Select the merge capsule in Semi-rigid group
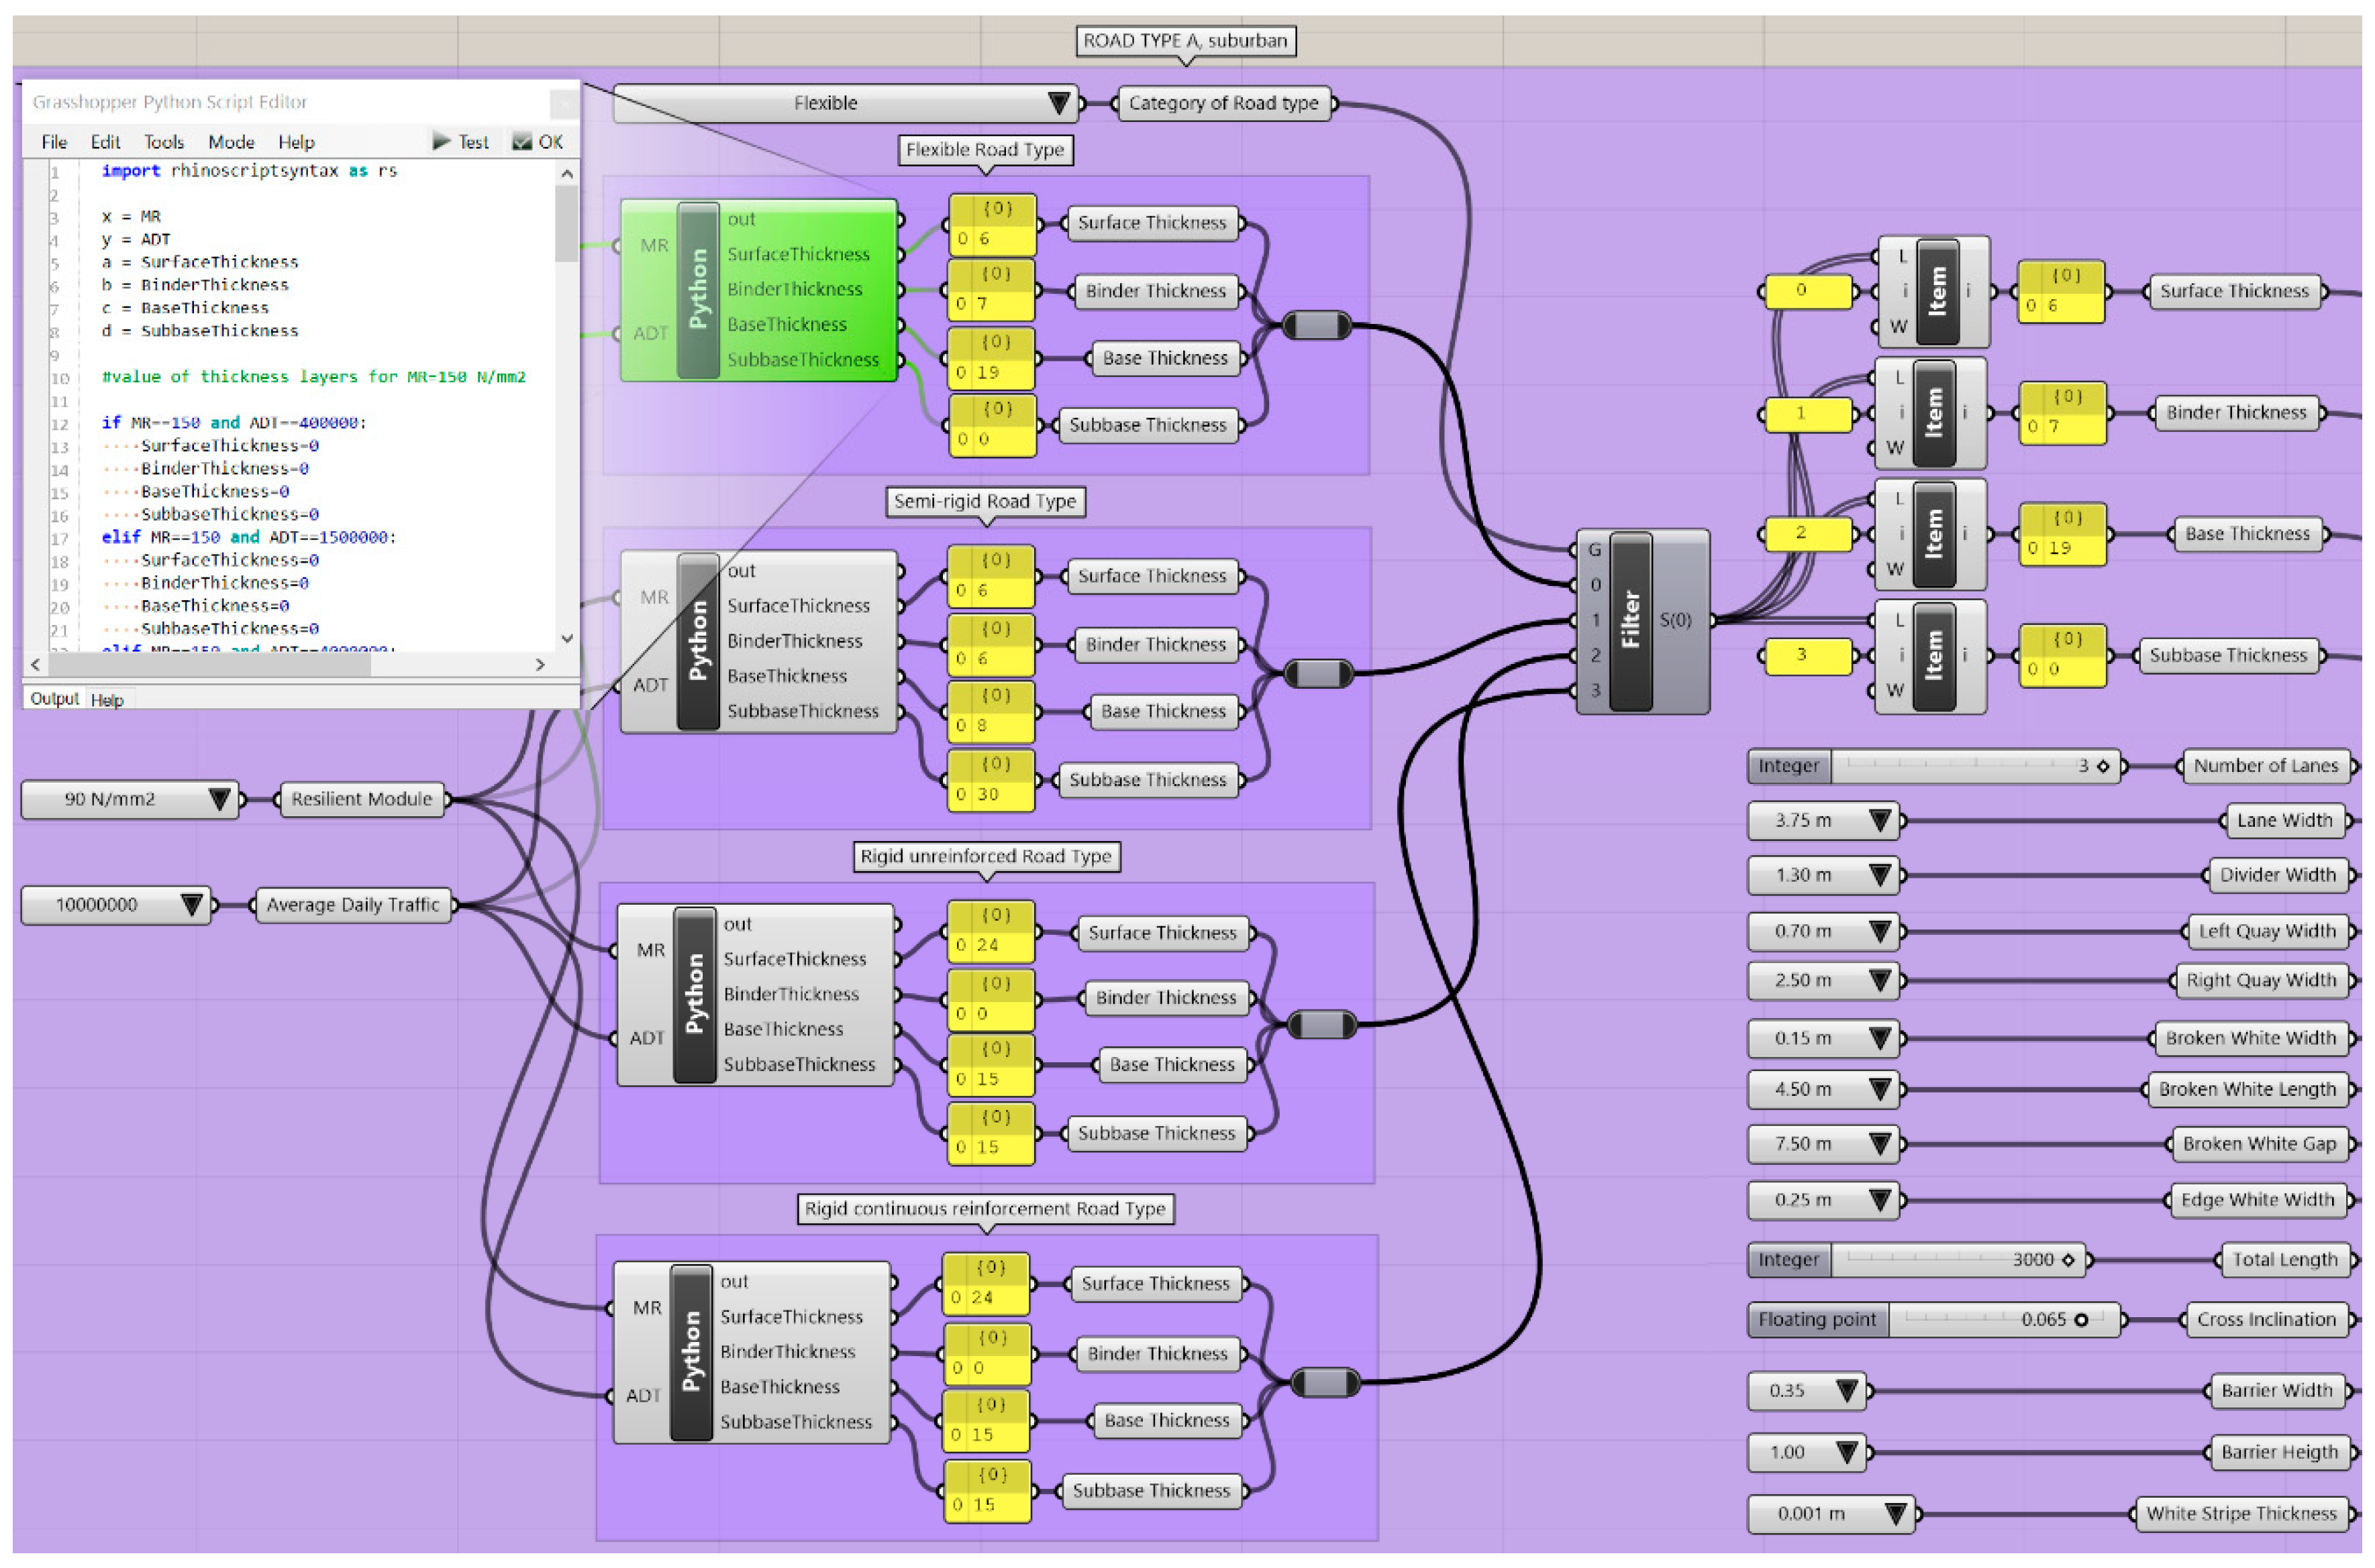 pyautogui.click(x=1317, y=674)
